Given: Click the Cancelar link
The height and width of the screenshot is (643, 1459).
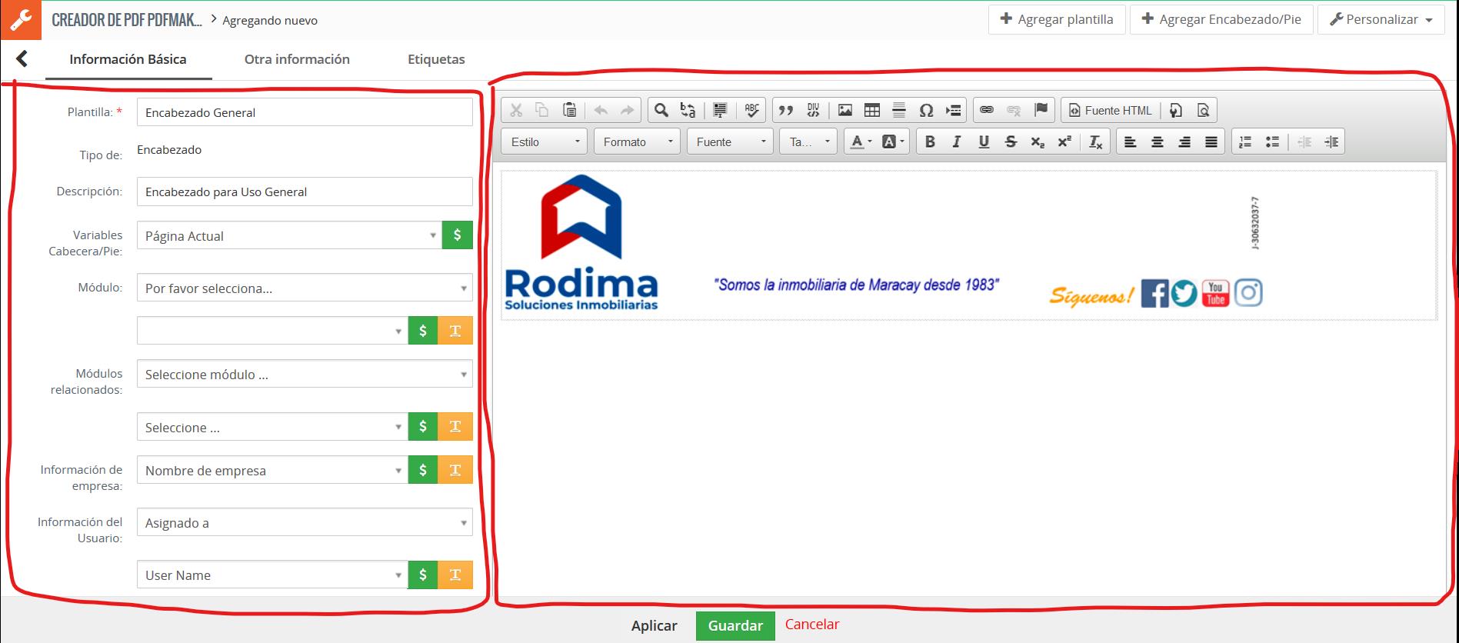Looking at the screenshot, I should (x=811, y=625).
